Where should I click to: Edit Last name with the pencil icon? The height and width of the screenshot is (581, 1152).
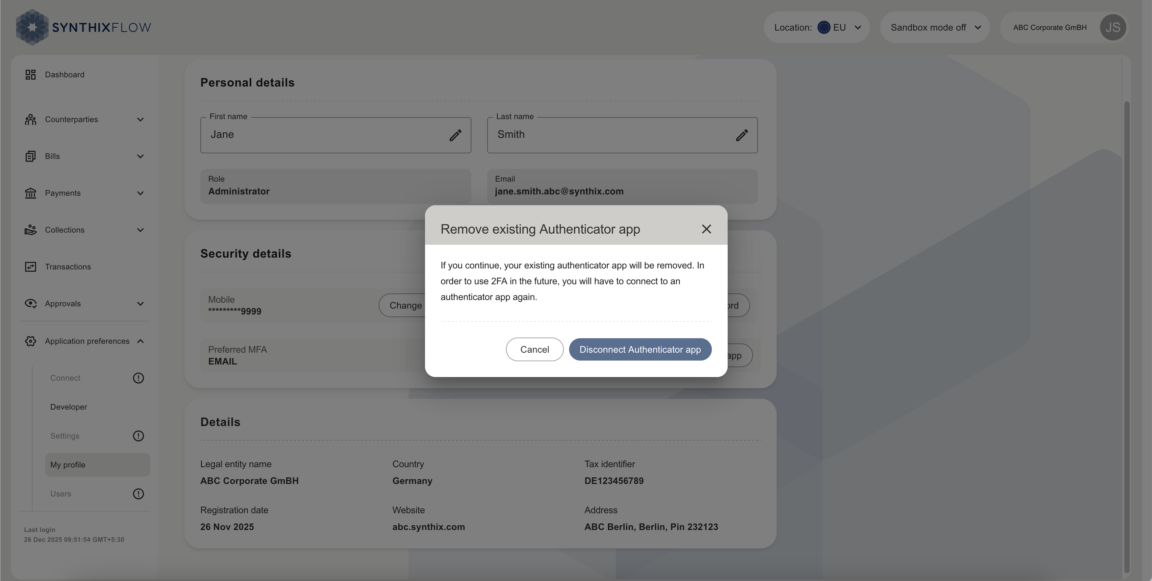pos(742,135)
